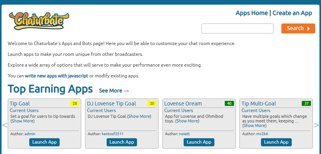This screenshot has height=154, width=321.
Task: Expand Show More in Tip Goal description
Action: [x=23, y=121]
